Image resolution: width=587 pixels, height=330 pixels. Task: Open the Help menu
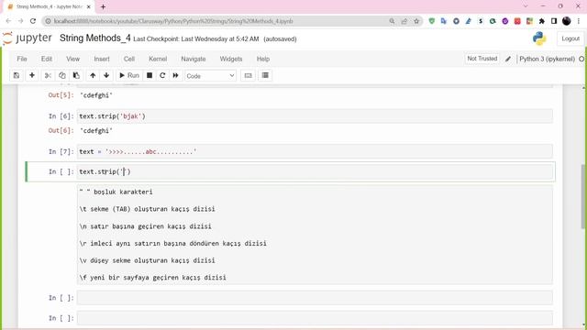(263, 59)
